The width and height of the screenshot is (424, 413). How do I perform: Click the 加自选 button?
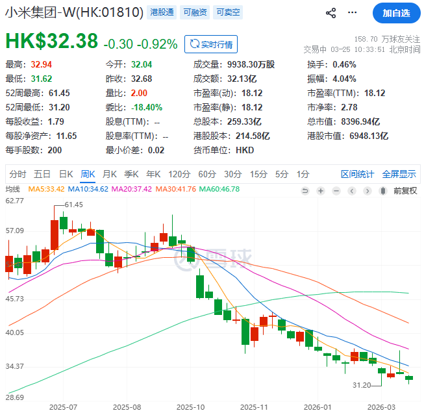click(396, 13)
